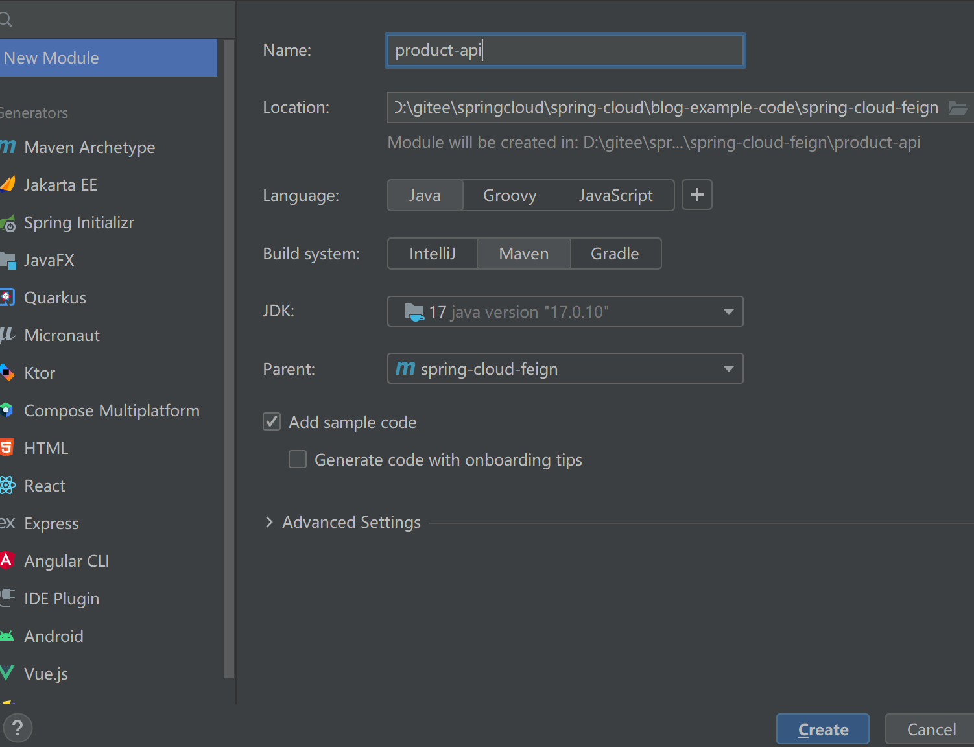This screenshot has height=747, width=974.
Task: Click the Quarkus generator icon
Action: [x=7, y=298]
